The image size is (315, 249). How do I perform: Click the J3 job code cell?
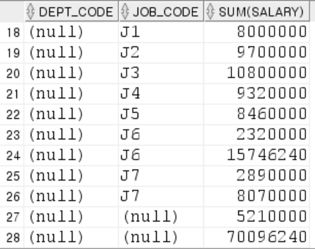tap(161, 73)
